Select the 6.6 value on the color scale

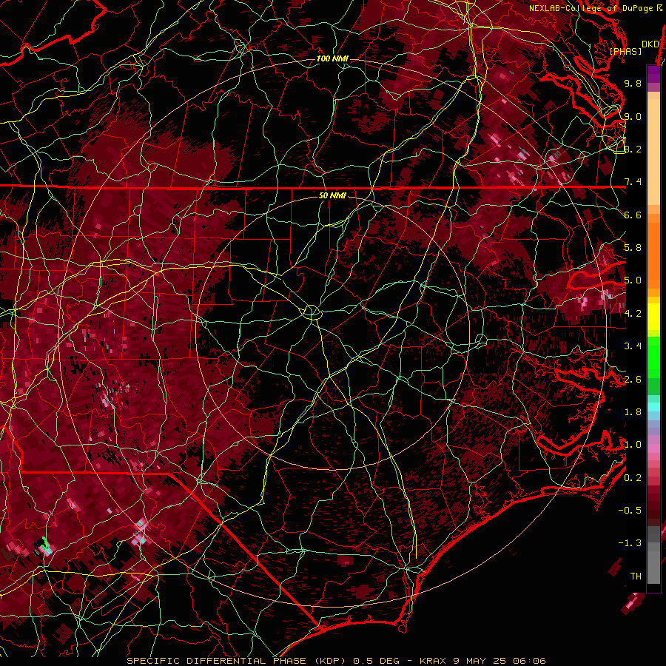point(633,215)
